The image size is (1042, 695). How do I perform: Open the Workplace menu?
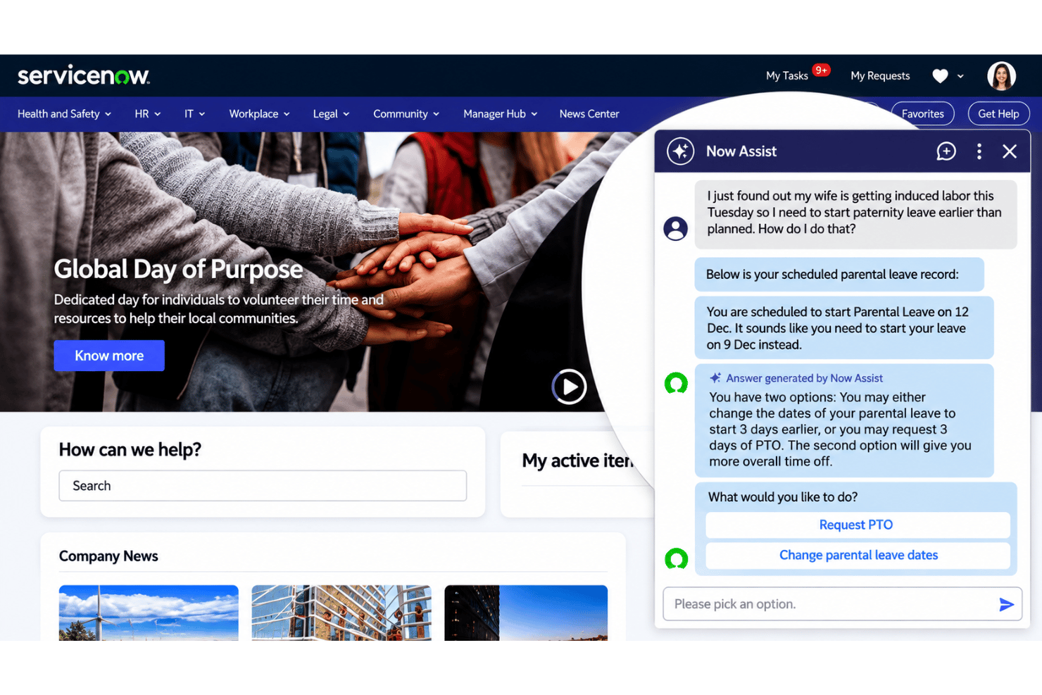tap(259, 114)
